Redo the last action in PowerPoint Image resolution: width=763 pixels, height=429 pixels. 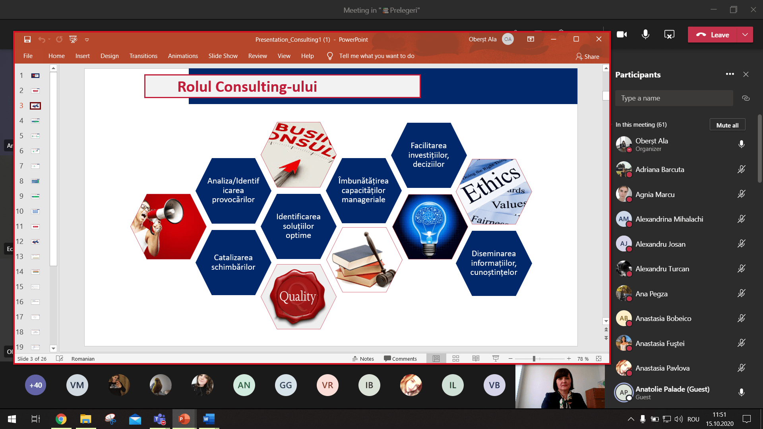(x=59, y=39)
